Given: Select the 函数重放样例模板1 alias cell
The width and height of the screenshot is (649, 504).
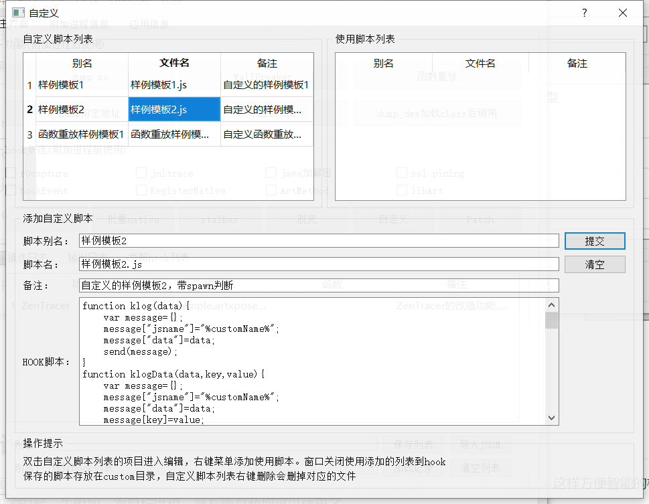Looking at the screenshot, I should click(x=82, y=134).
